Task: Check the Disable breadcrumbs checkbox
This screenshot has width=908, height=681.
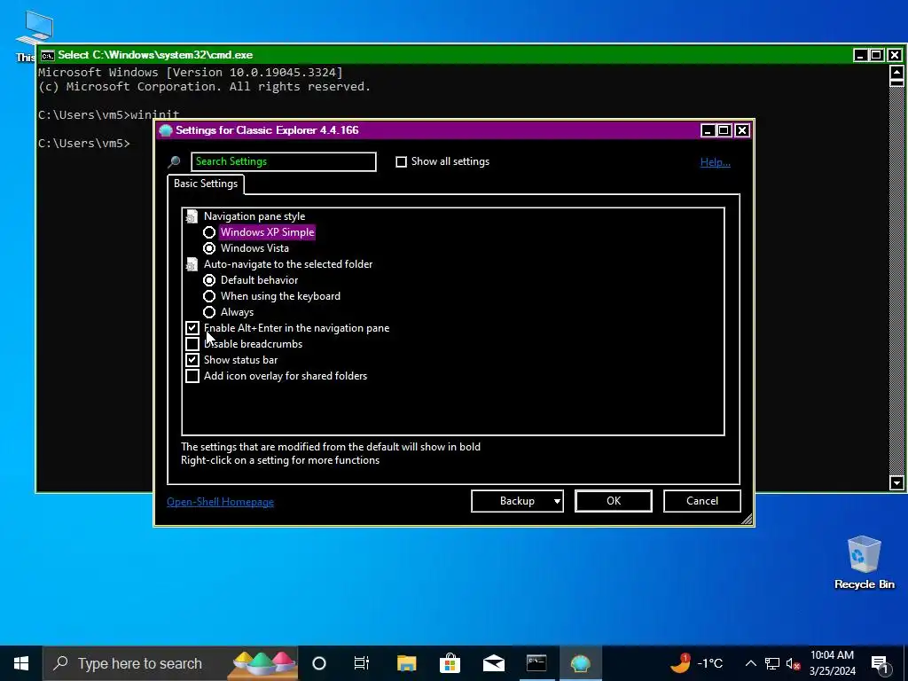Action: 192,344
